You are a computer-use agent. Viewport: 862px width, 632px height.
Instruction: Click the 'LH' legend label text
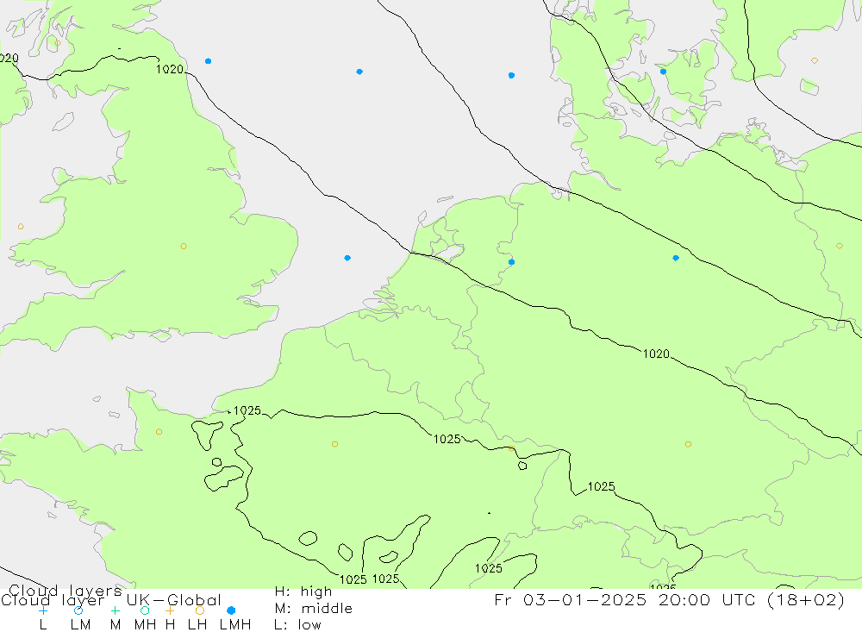pos(197,625)
